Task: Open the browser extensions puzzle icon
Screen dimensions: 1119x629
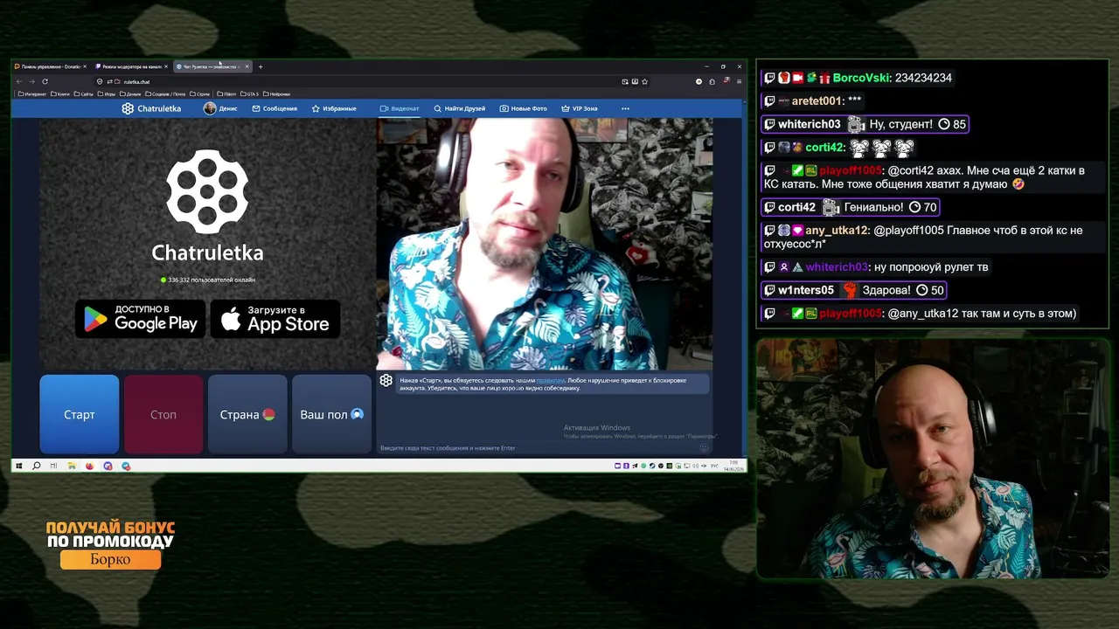Action: pyautogui.click(x=712, y=81)
